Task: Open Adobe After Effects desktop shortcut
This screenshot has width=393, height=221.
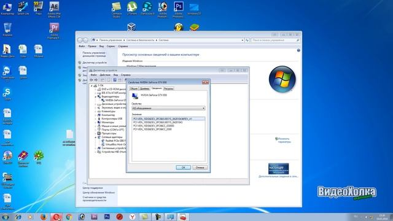Action: coord(54,10)
